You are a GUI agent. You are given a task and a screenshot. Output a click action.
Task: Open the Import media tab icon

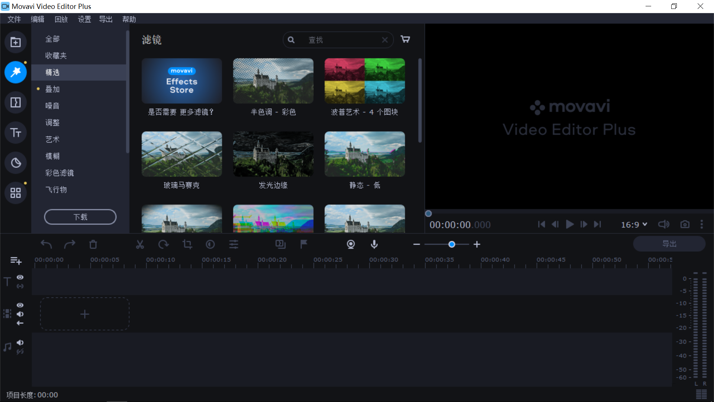tap(16, 42)
